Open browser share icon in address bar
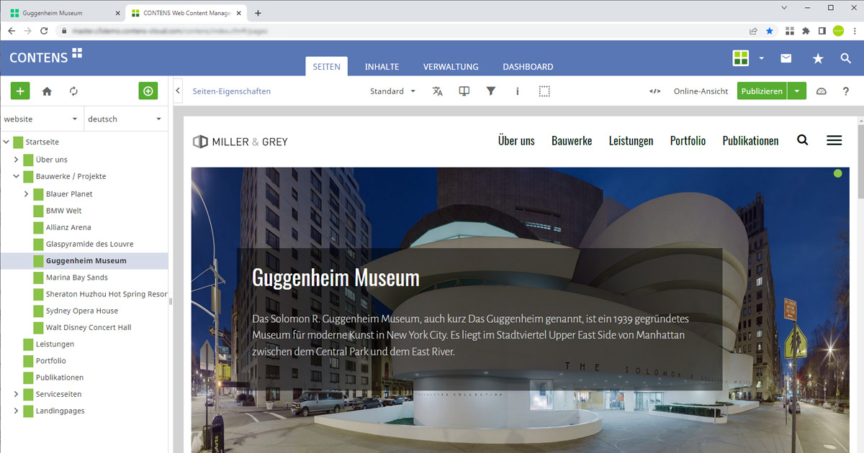The height and width of the screenshot is (453, 864). [753, 31]
